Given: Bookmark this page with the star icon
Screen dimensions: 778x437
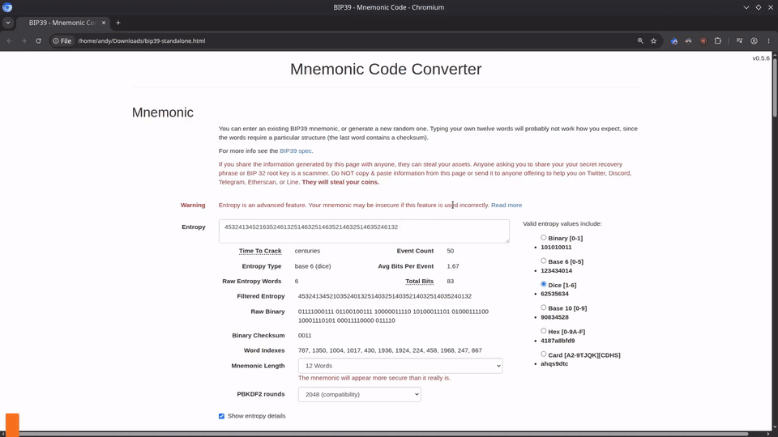Looking at the screenshot, I should tap(653, 41).
